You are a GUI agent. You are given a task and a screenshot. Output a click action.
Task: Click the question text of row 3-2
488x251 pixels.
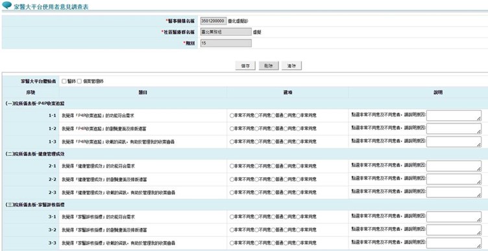(x=104, y=230)
